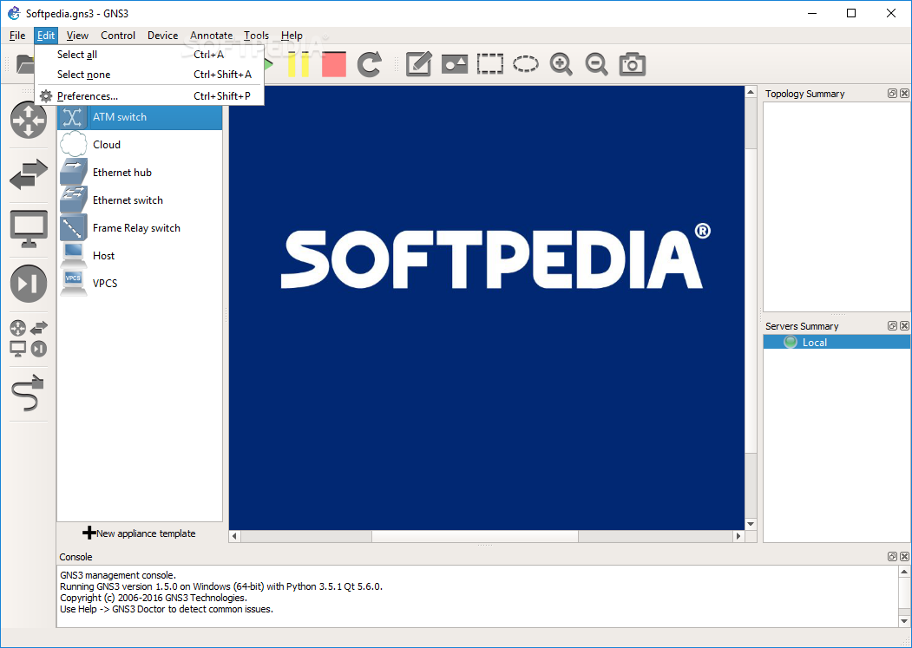Image resolution: width=912 pixels, height=648 pixels.
Task: Browse end devices monitor icon
Action: (x=29, y=229)
